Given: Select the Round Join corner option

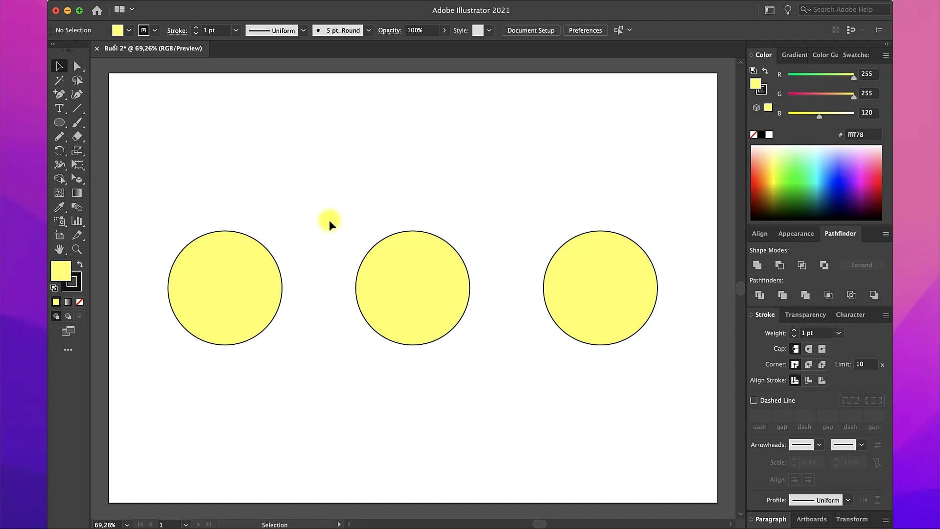Looking at the screenshot, I should 808,364.
